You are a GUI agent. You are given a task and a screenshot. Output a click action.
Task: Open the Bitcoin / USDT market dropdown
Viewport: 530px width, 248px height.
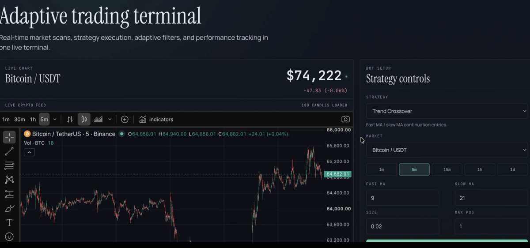(x=447, y=150)
